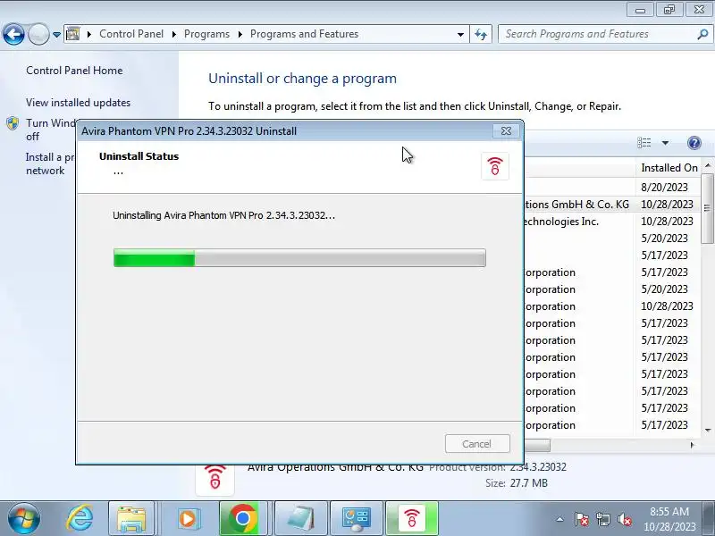
Task: Click Size 27.7 MB text
Action: point(517,483)
